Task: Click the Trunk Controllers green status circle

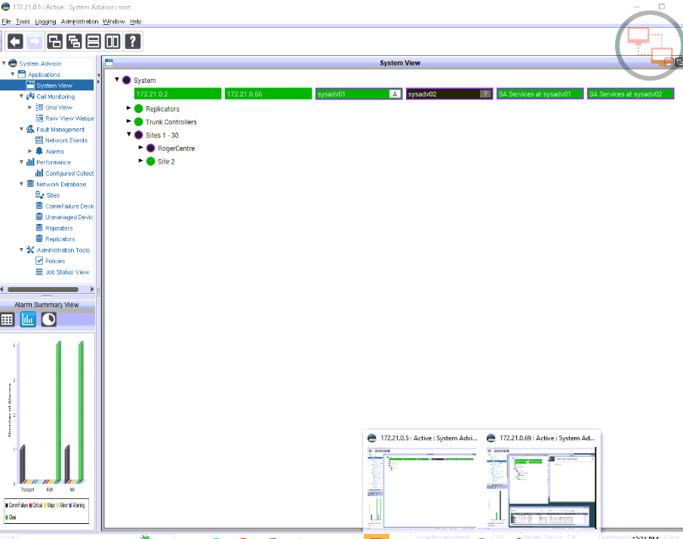Action: point(139,122)
